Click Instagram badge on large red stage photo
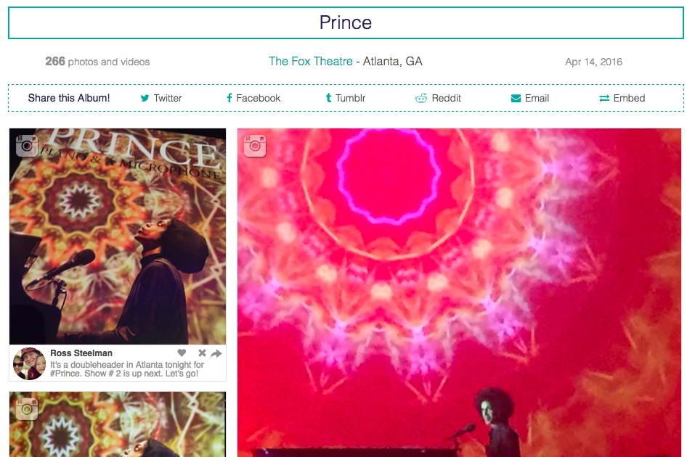Image resolution: width=695 pixels, height=457 pixels. [x=255, y=146]
